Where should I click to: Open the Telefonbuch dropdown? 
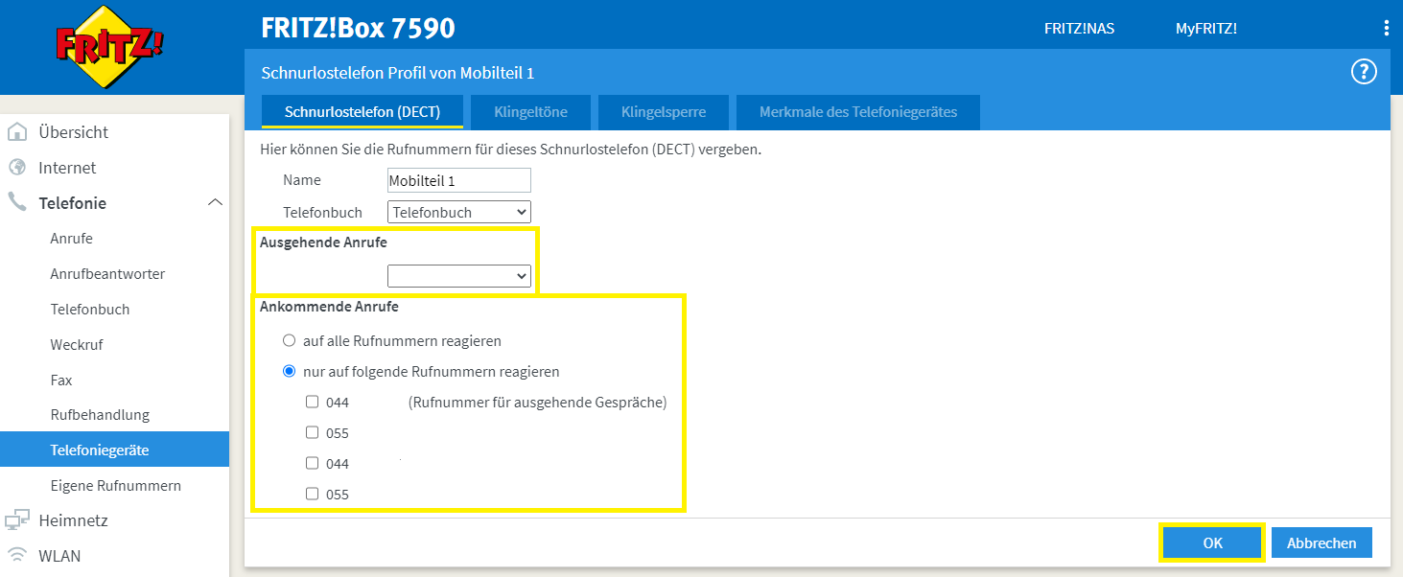pos(458,212)
